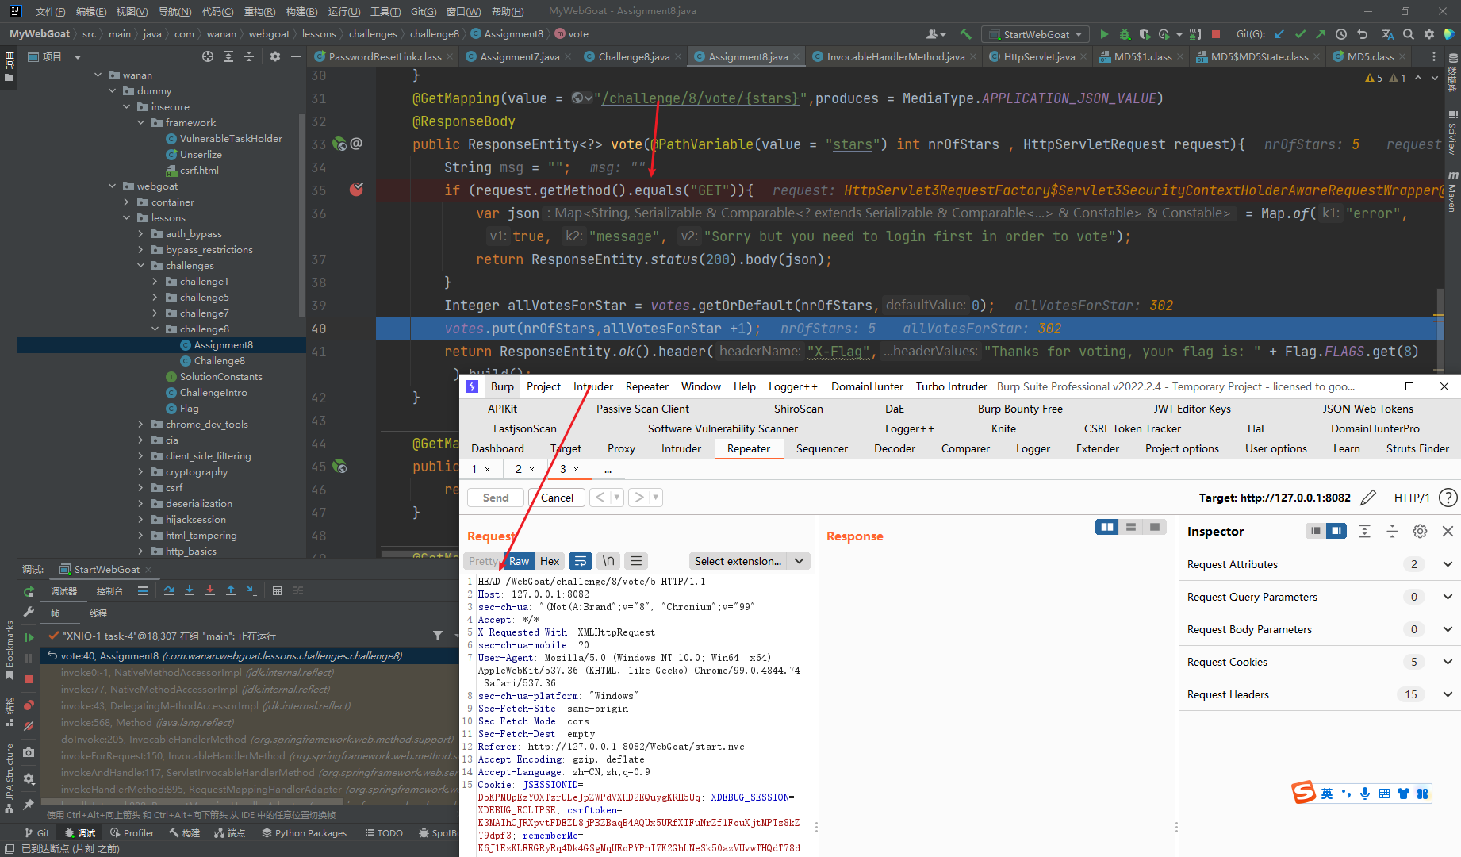Viewport: 1461px width, 857px height.
Task: Collapse the challenge8 folder
Action: pos(155,329)
